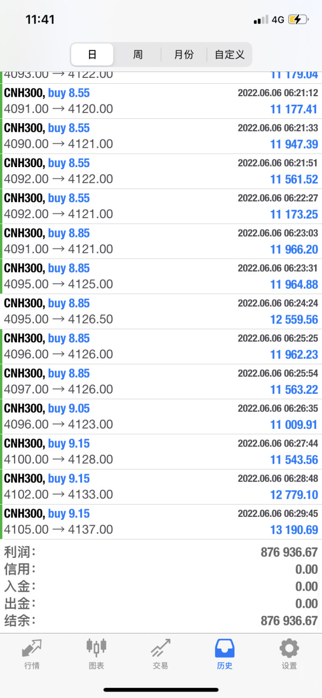Switch to the 月份 month period segment
322x698 pixels.
(184, 54)
